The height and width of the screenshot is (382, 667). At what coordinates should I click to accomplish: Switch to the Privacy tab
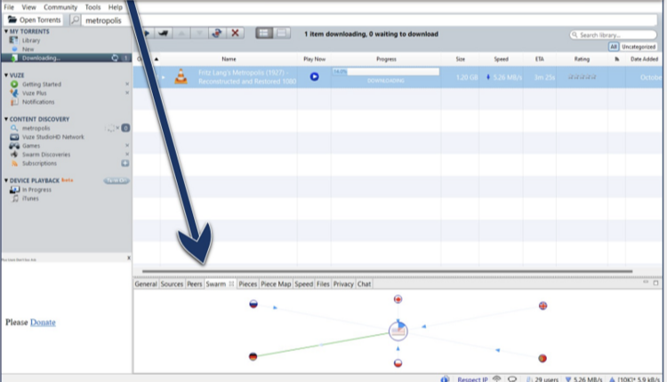pyautogui.click(x=343, y=284)
